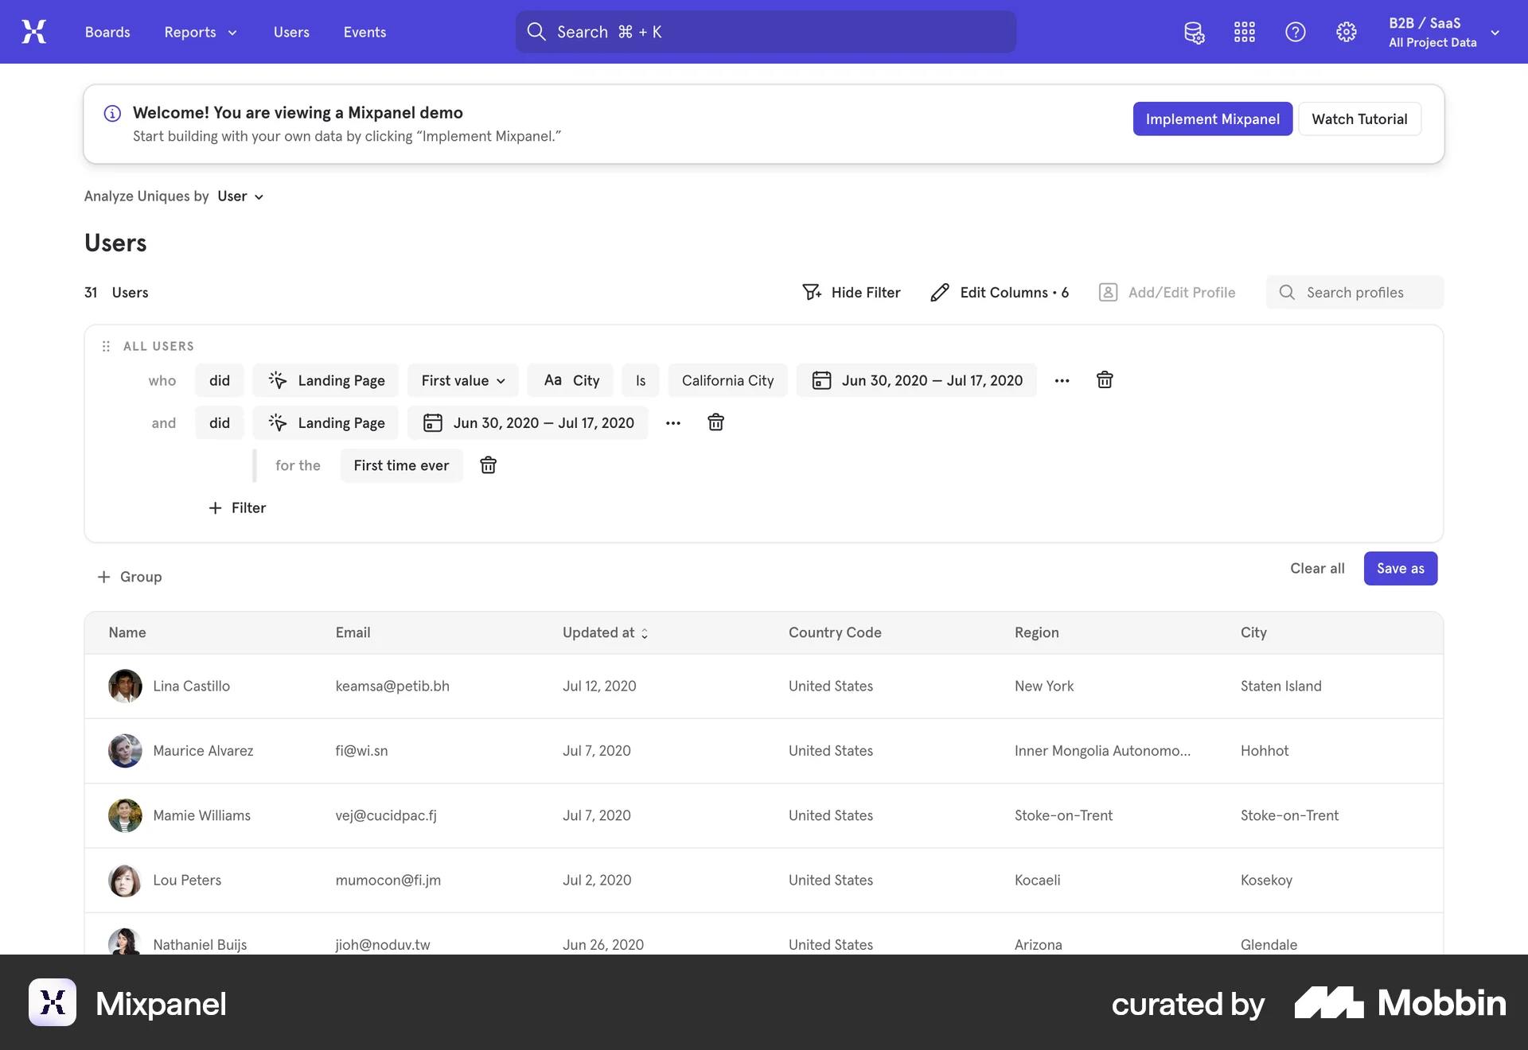Viewport: 1528px width, 1050px height.
Task: Switch to the Events tab
Action: (364, 32)
